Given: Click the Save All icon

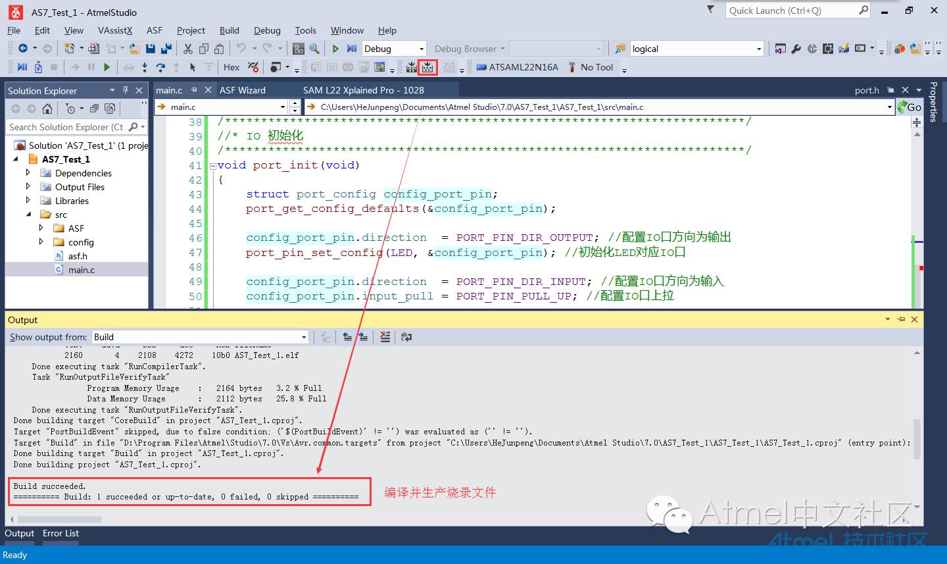Looking at the screenshot, I should [x=166, y=49].
